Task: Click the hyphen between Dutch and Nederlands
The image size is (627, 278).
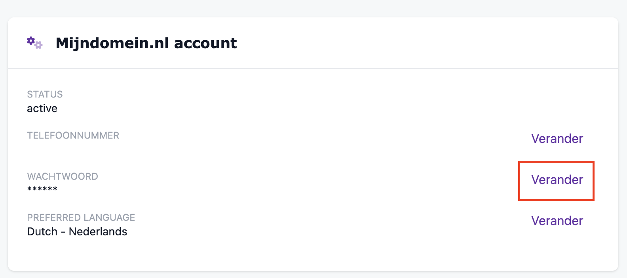Action: (x=63, y=232)
